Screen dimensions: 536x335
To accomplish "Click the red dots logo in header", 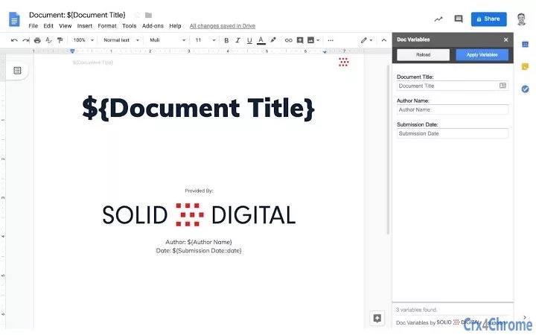I will click(x=343, y=63).
